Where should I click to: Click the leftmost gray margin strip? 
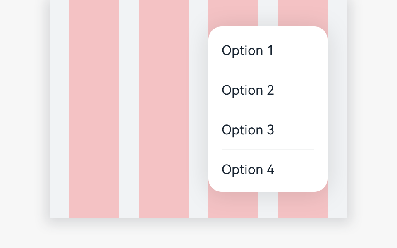tap(60, 109)
